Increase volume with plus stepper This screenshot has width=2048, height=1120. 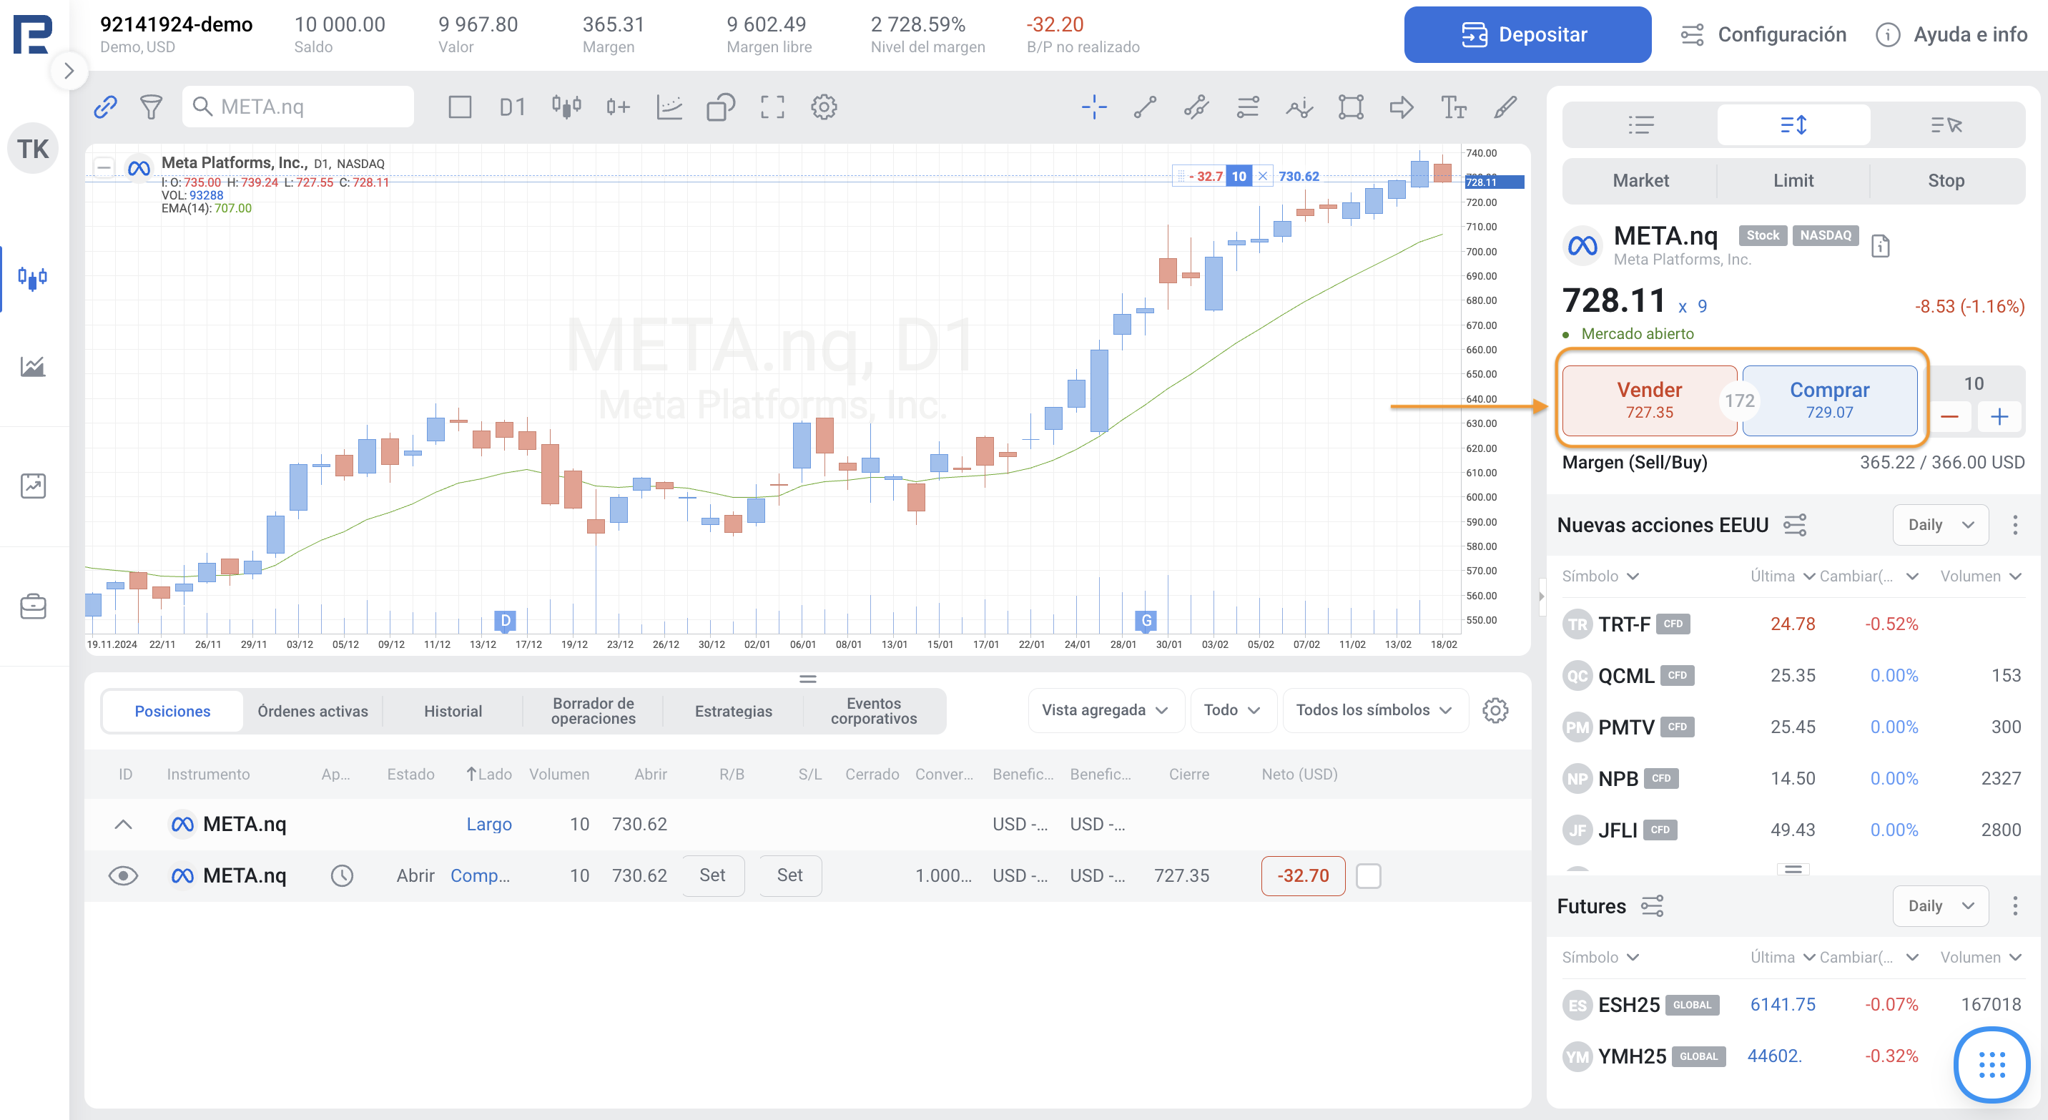point(1999,416)
